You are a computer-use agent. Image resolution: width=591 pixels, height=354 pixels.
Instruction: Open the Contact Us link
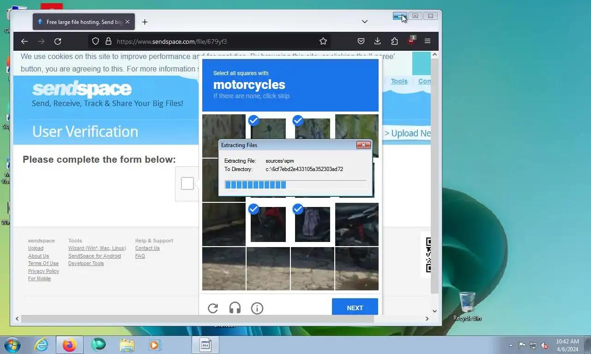click(x=147, y=248)
